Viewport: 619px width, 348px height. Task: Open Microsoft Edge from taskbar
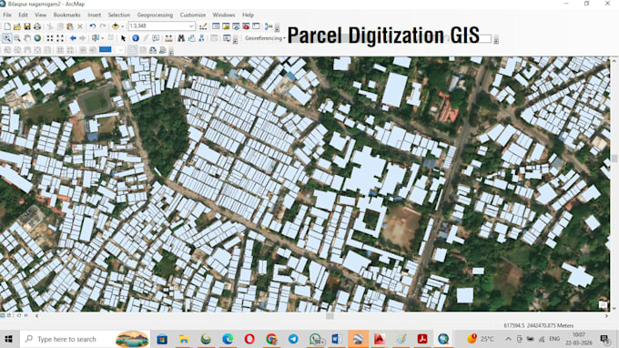[228, 339]
